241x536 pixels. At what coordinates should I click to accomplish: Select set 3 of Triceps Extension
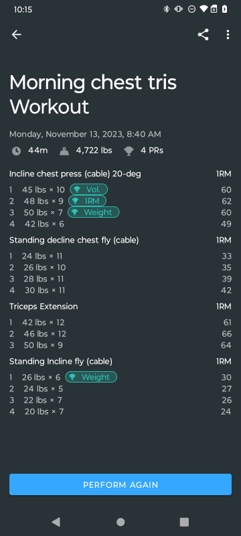[120, 345]
